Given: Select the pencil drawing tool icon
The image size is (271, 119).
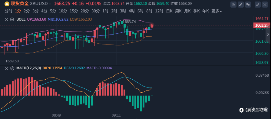Looking at the screenshot, I should click(241, 5).
